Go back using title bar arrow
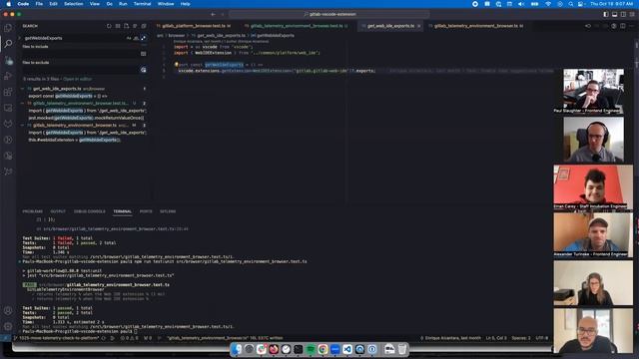 coord(213,14)
